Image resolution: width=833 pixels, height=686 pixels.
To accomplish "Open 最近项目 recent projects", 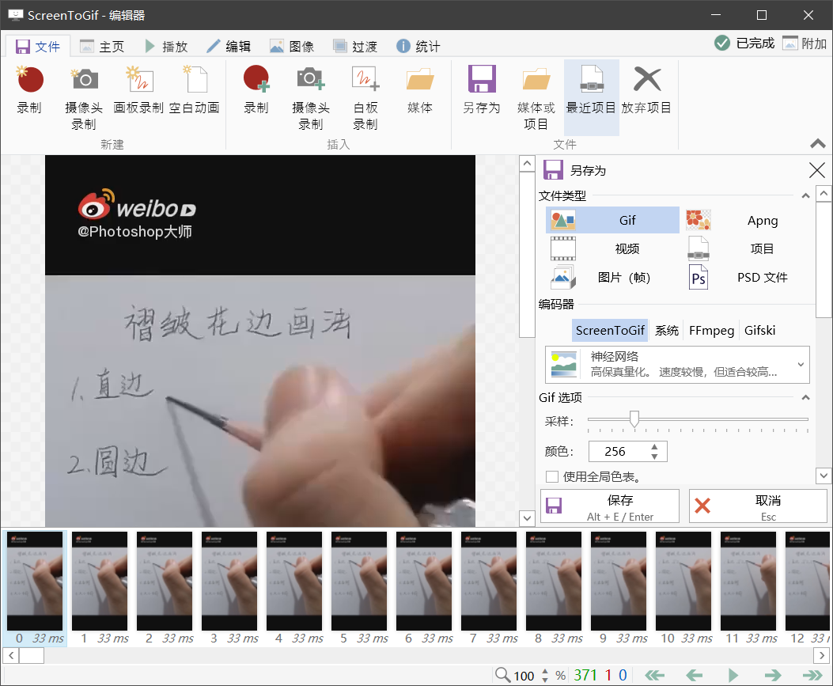I will tap(591, 97).
